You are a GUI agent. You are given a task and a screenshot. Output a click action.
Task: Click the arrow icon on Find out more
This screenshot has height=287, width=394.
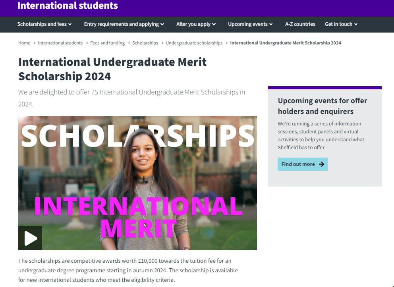[x=321, y=164]
